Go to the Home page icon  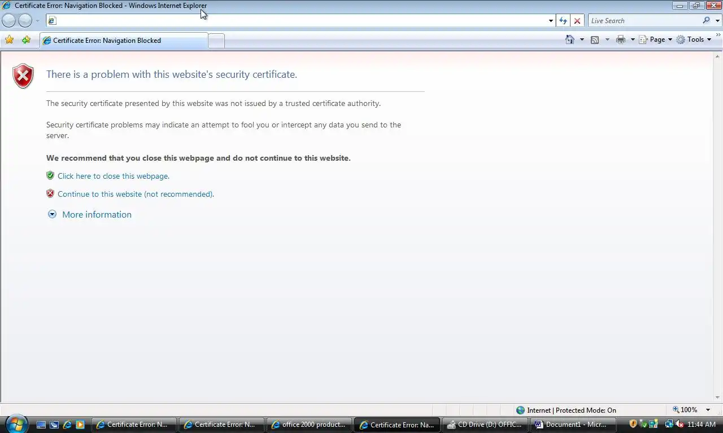(570, 39)
